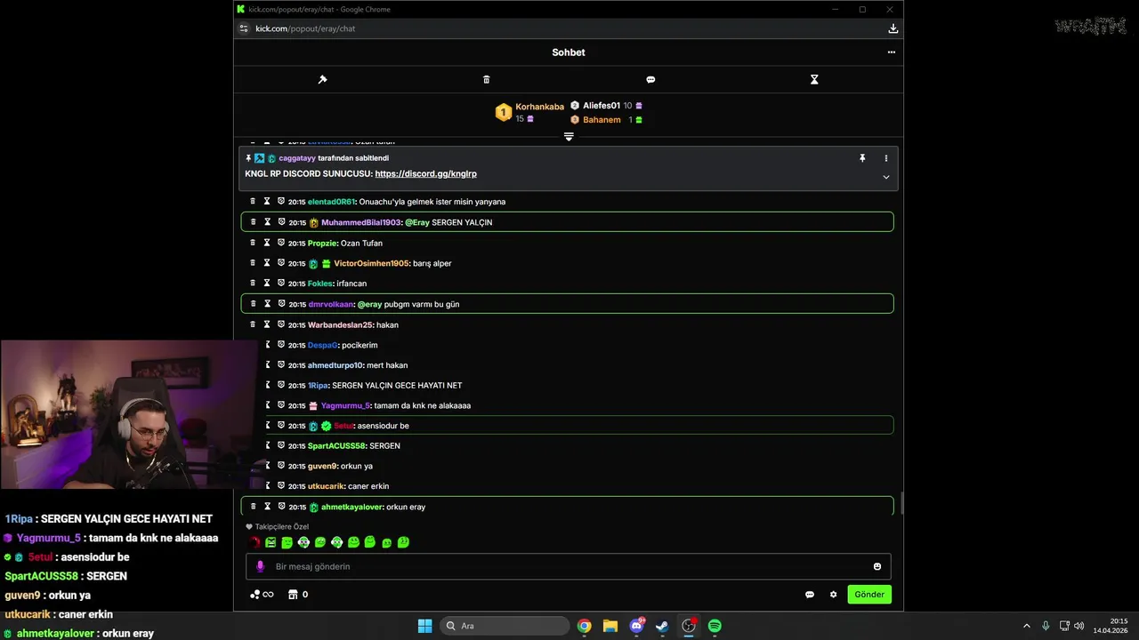1139x640 pixels.
Task: Click the speech bubble icon in top chat toolbar
Action: click(x=650, y=79)
